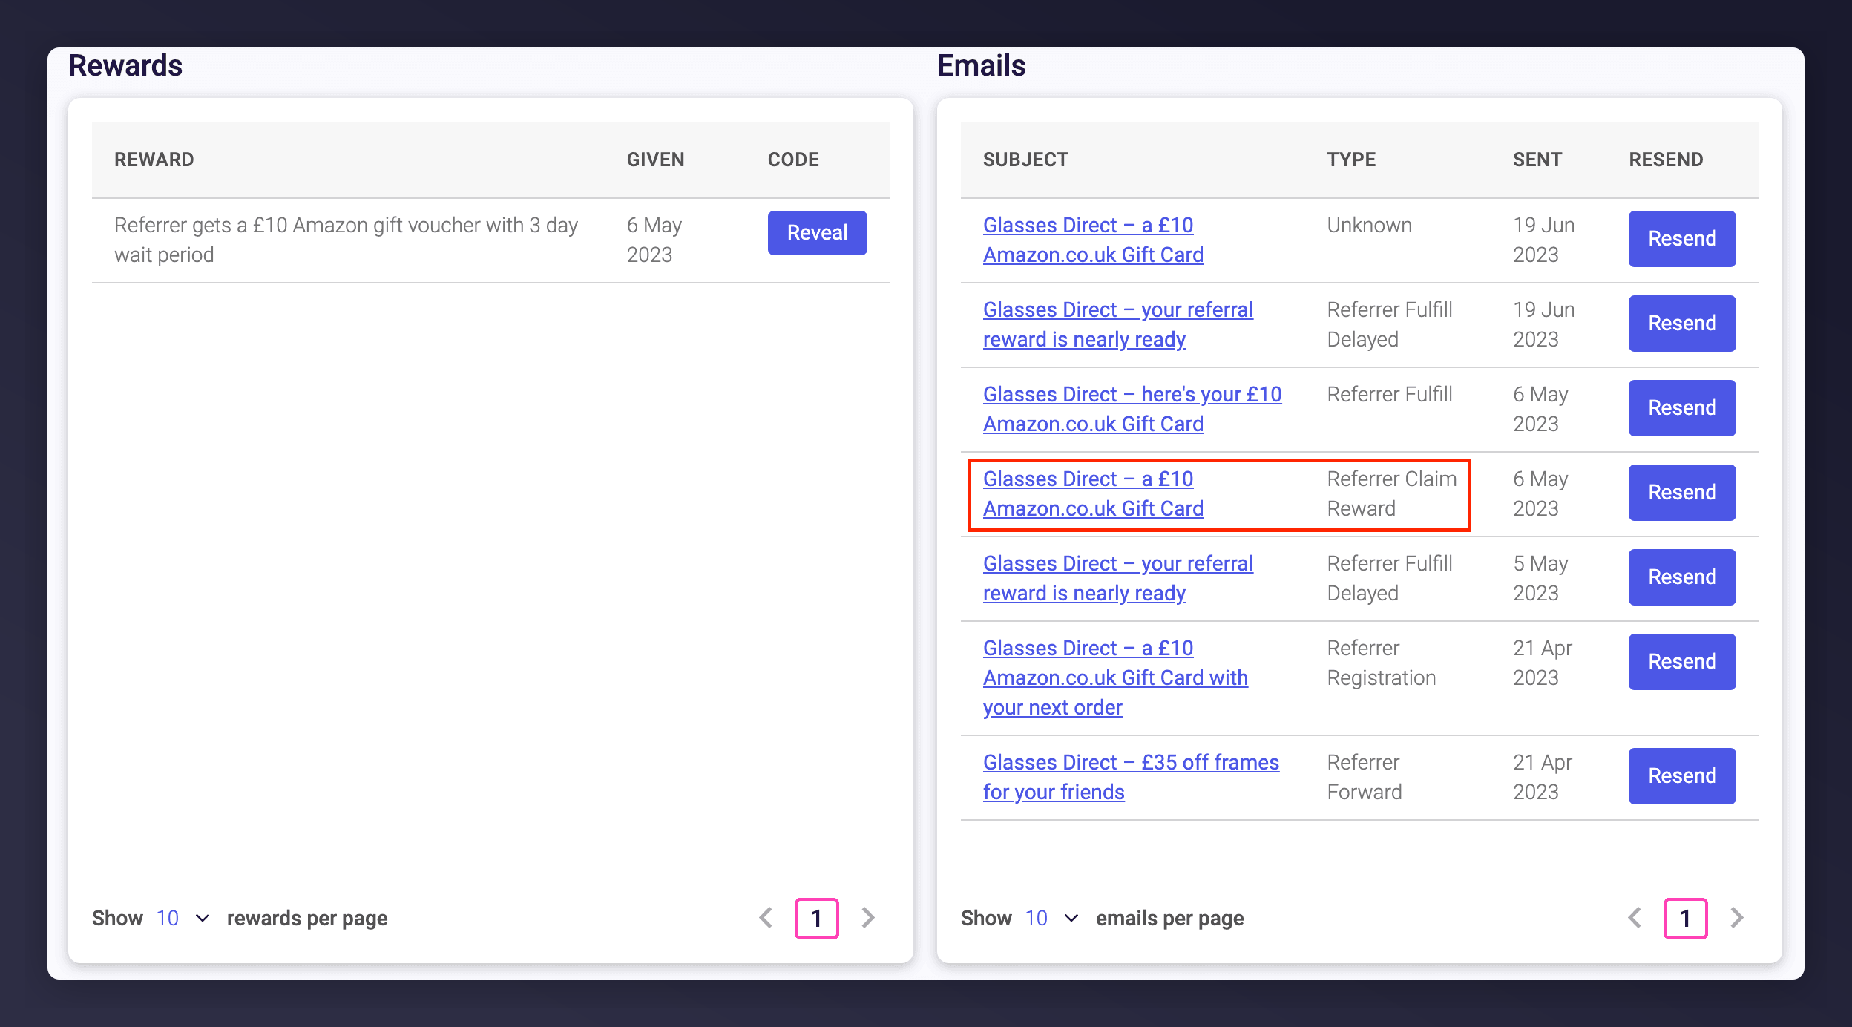1852x1027 pixels.
Task: Go to next emails page arrow
Action: [x=1736, y=919]
